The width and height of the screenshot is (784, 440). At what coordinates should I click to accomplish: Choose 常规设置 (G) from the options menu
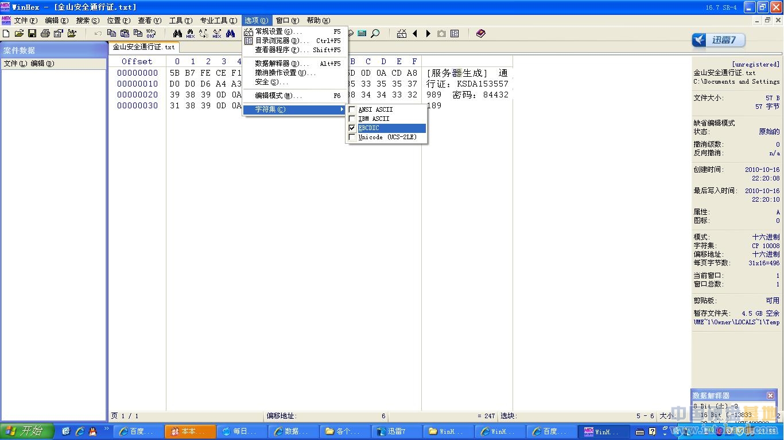(x=278, y=32)
